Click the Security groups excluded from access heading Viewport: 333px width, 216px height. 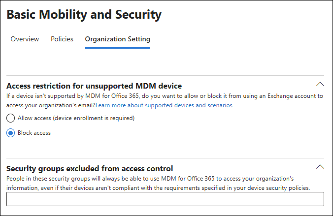pyautogui.click(x=90, y=168)
